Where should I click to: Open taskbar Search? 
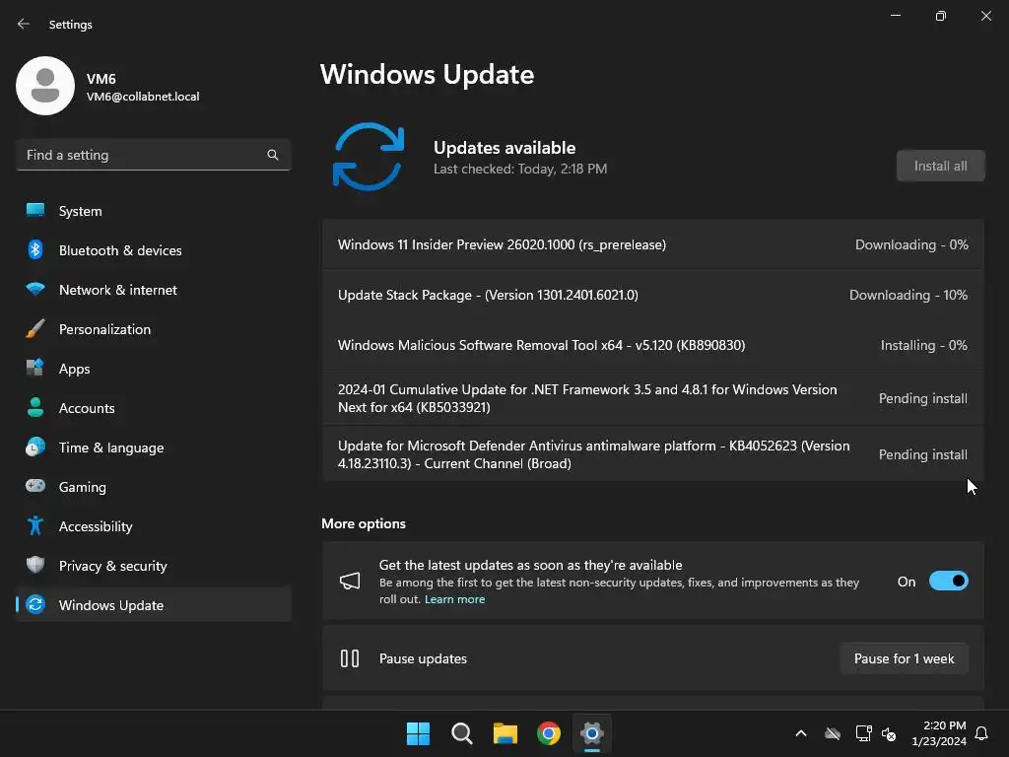click(x=462, y=733)
